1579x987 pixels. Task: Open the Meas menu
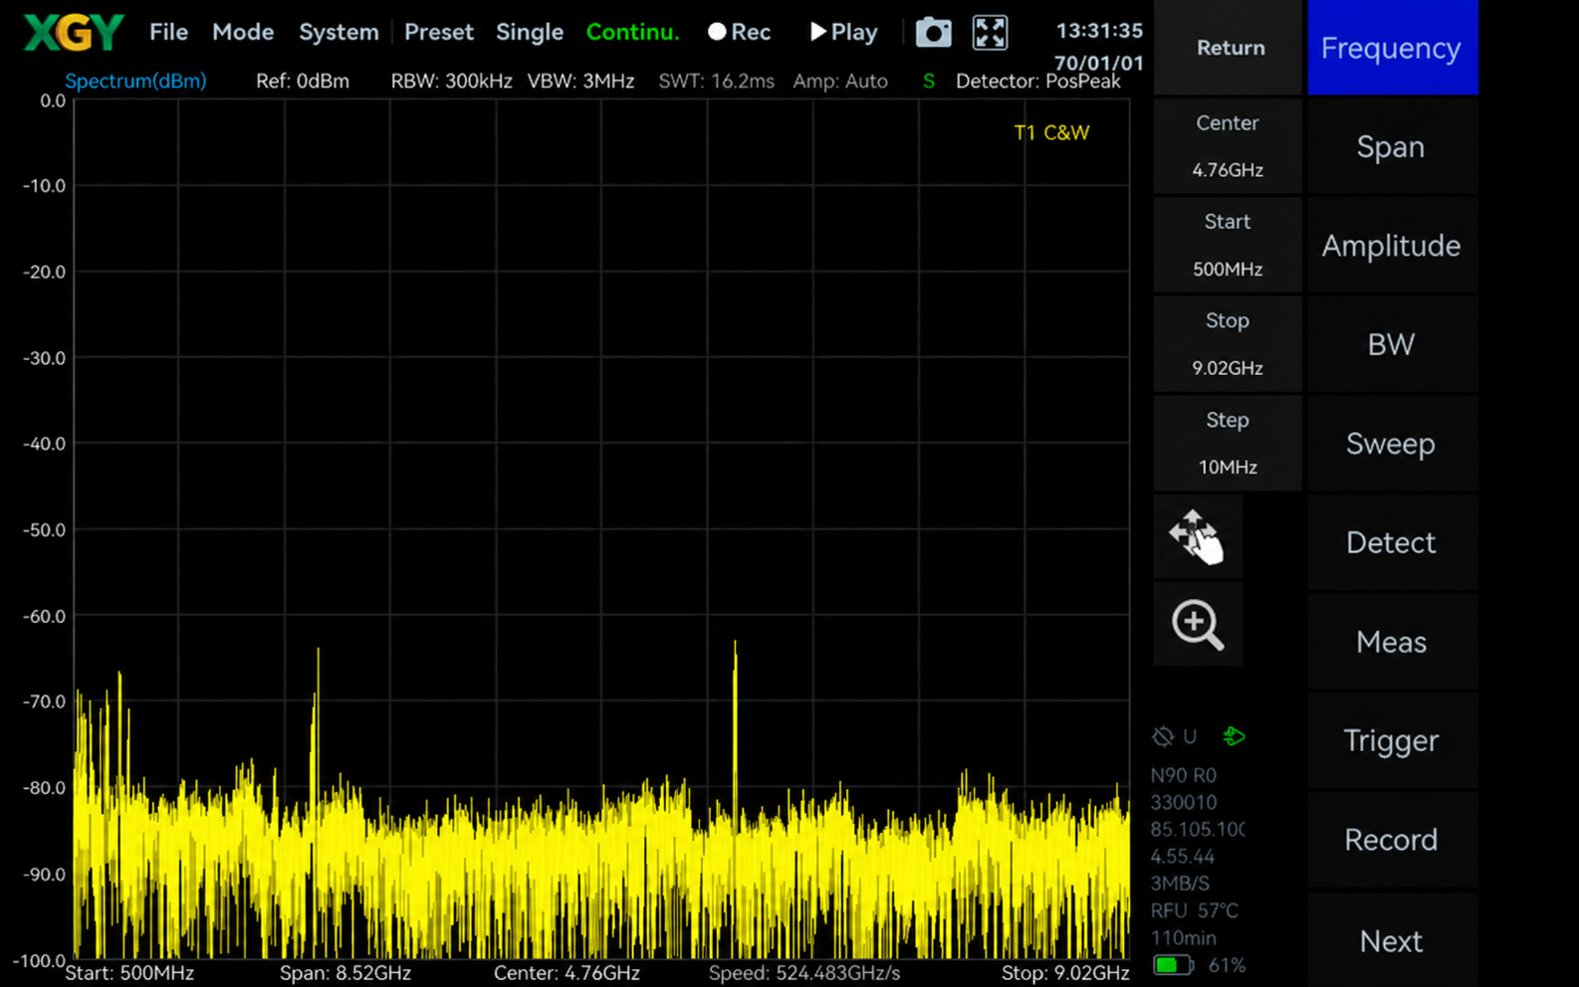tap(1392, 642)
